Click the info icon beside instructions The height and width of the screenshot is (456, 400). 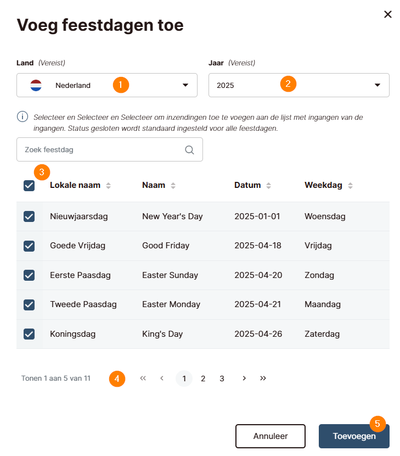coord(22,117)
